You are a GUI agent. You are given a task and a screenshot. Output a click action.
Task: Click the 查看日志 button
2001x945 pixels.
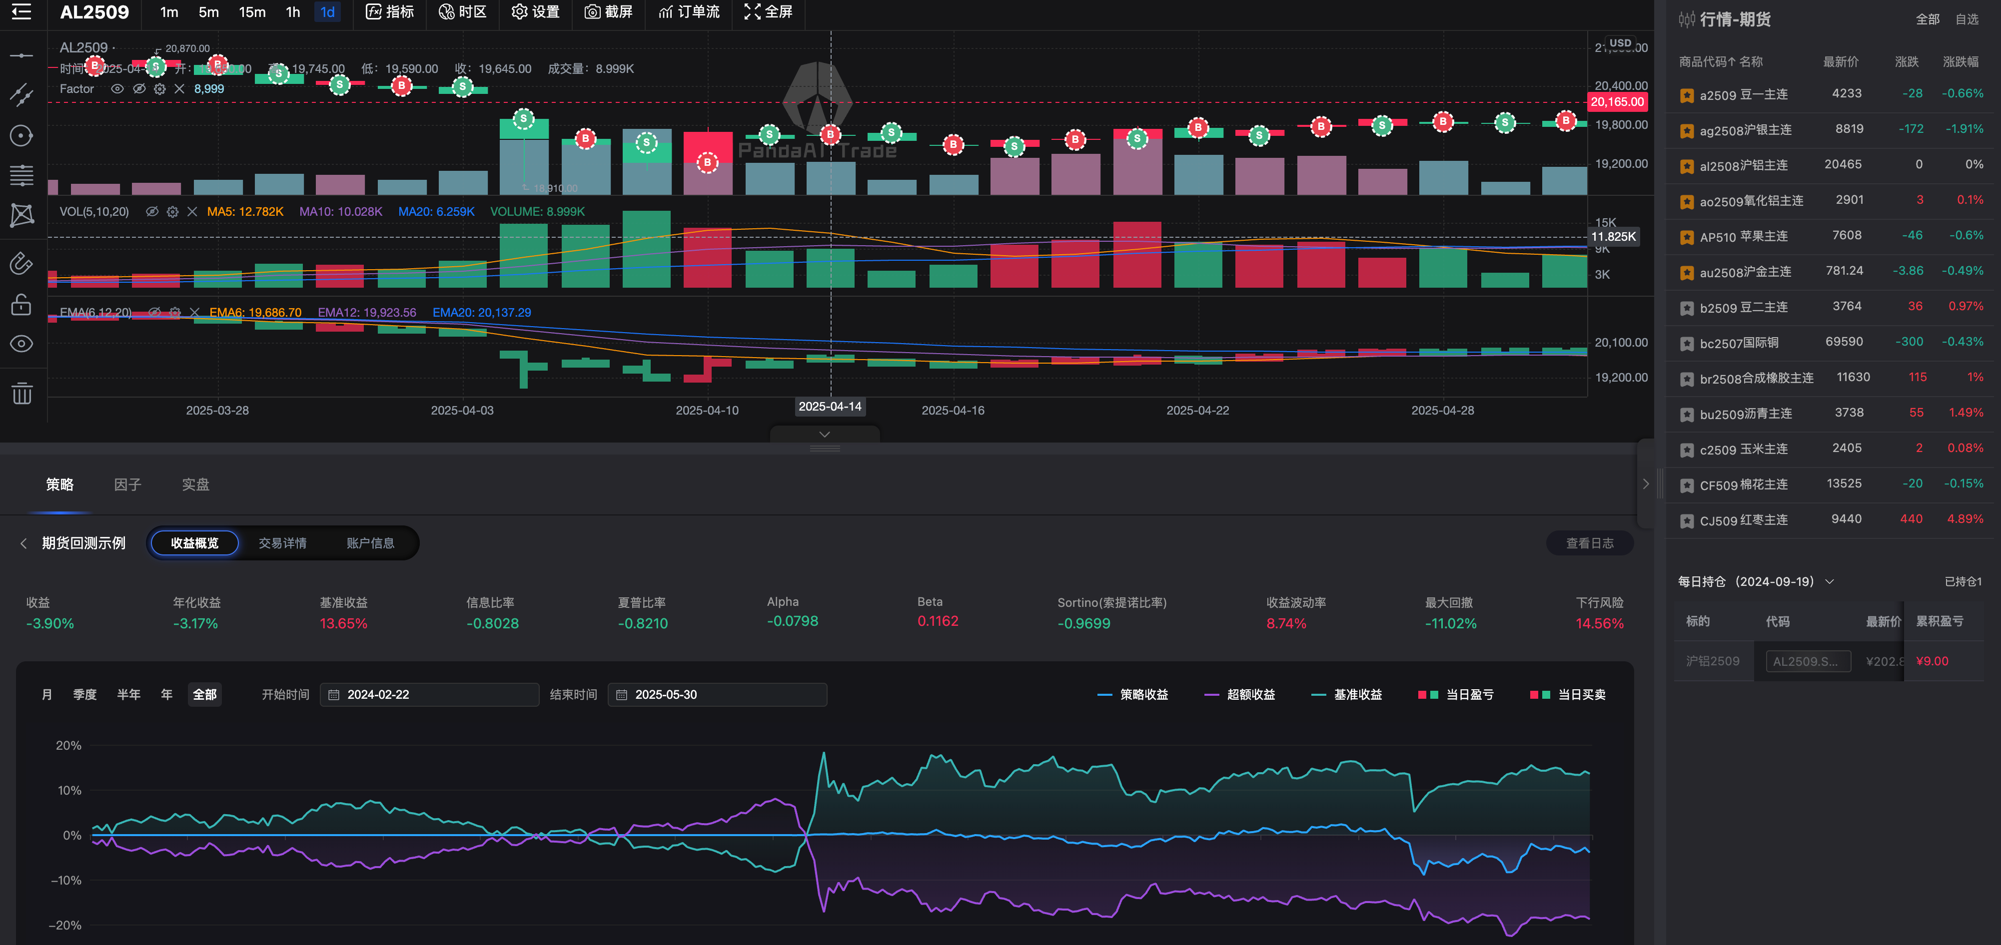(x=1589, y=543)
